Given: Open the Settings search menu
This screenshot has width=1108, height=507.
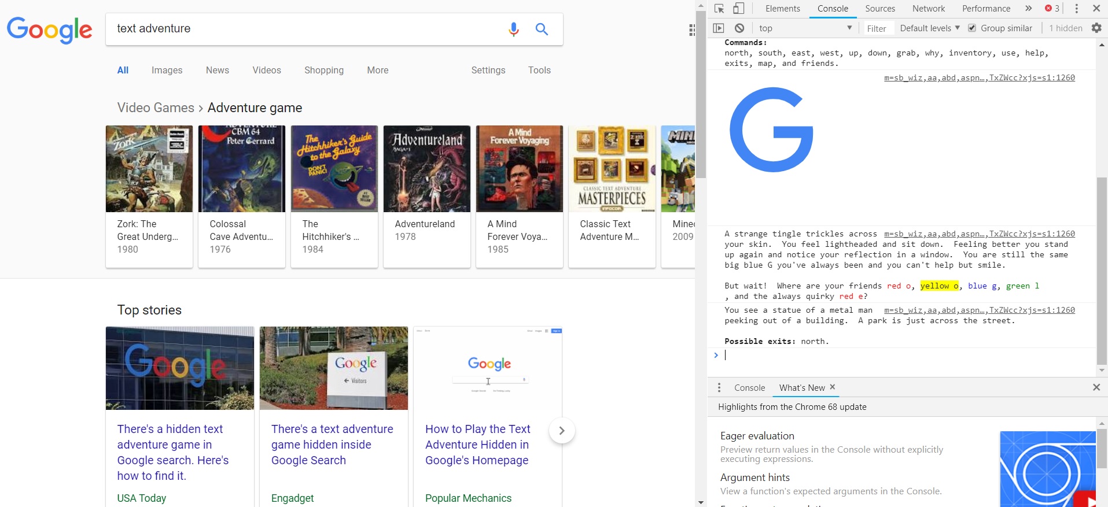Looking at the screenshot, I should pyautogui.click(x=488, y=71).
